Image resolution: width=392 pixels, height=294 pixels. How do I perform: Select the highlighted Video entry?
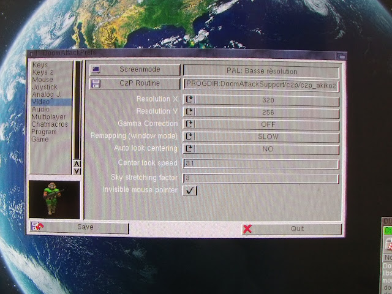[x=51, y=102]
